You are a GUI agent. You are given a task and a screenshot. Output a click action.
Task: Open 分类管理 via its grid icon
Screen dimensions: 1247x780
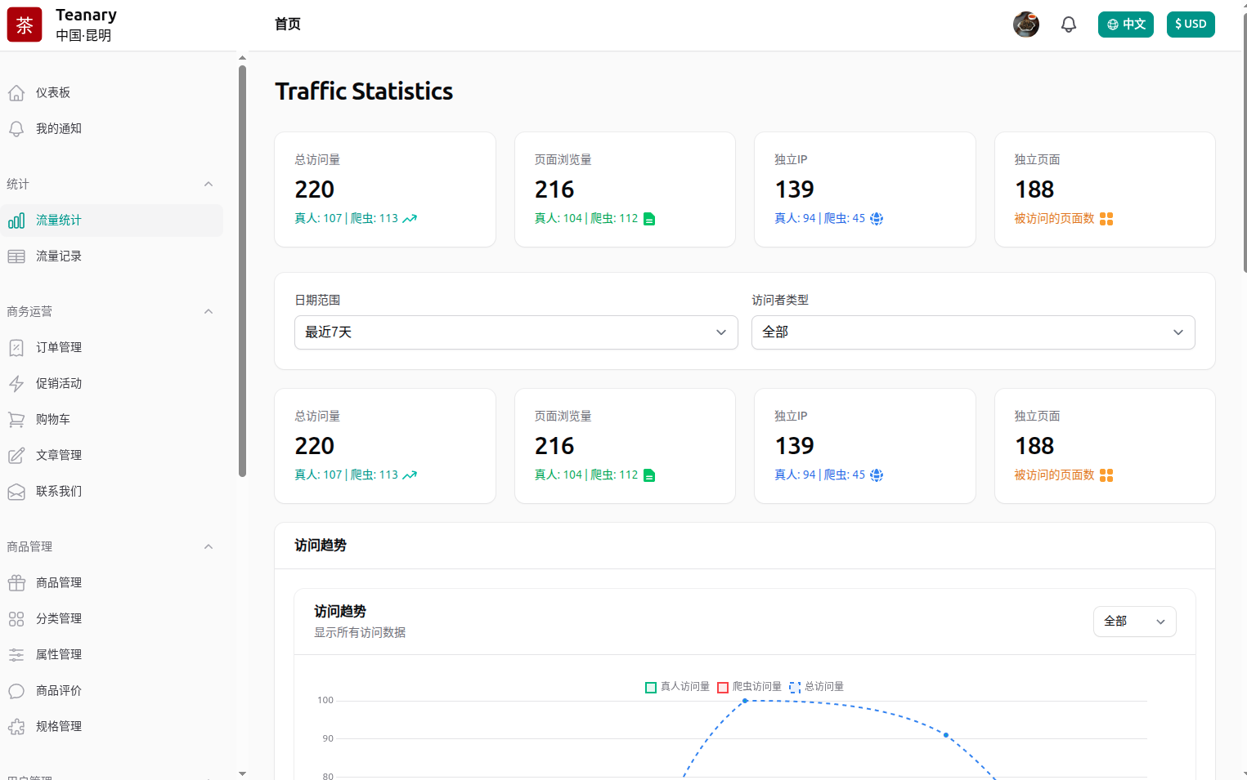[16, 618]
